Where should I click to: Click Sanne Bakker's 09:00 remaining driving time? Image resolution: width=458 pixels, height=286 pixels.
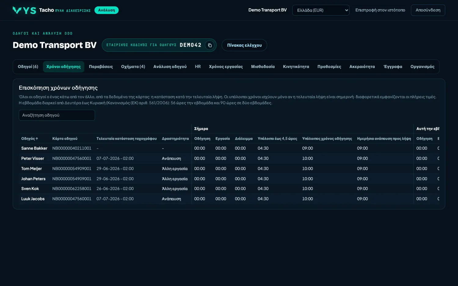[307, 148]
